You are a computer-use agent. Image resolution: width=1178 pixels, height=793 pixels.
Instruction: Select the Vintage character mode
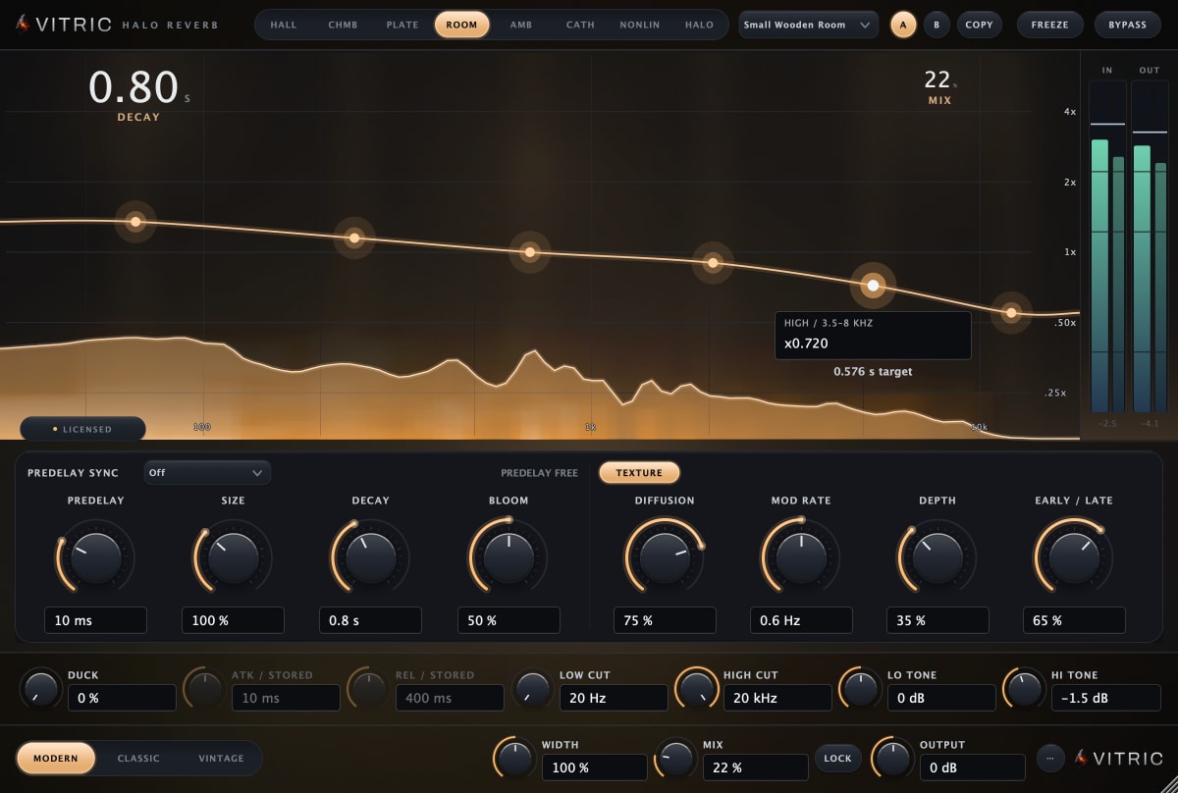click(222, 758)
